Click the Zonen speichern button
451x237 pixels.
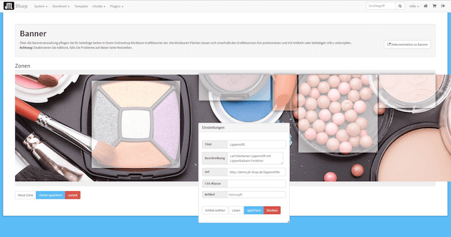pos(51,195)
